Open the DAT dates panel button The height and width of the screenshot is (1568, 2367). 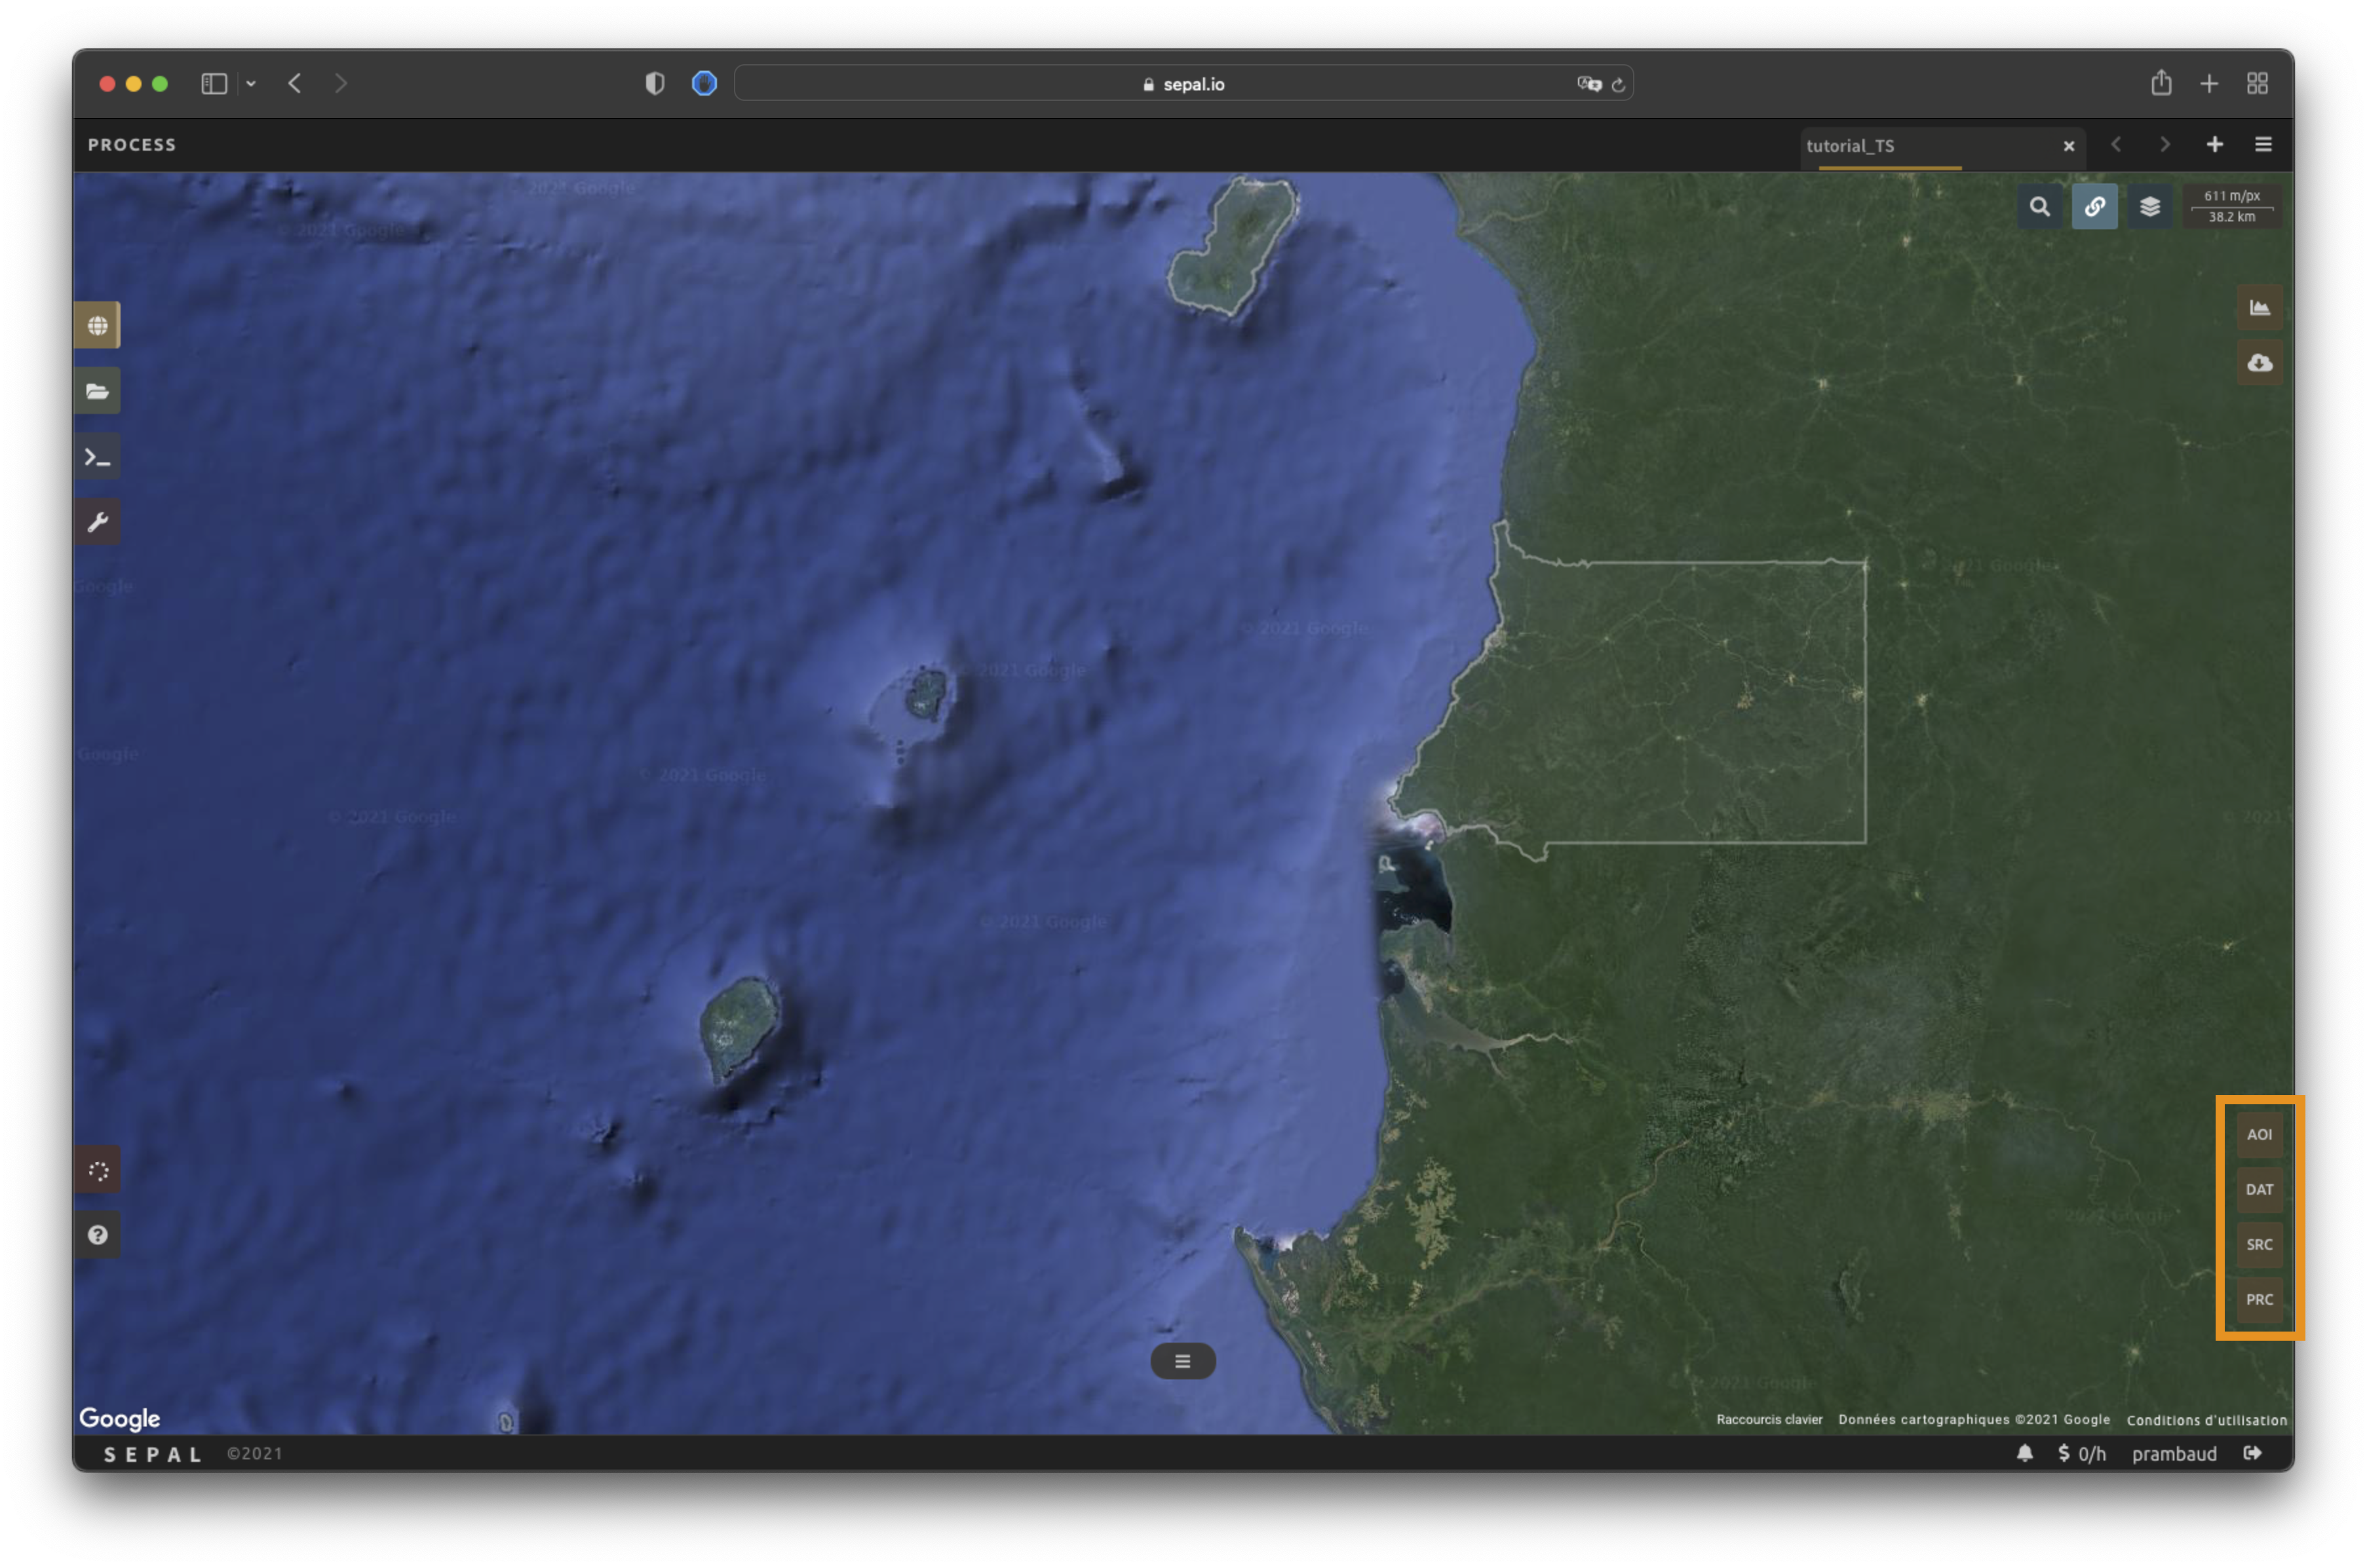pos(2259,1189)
